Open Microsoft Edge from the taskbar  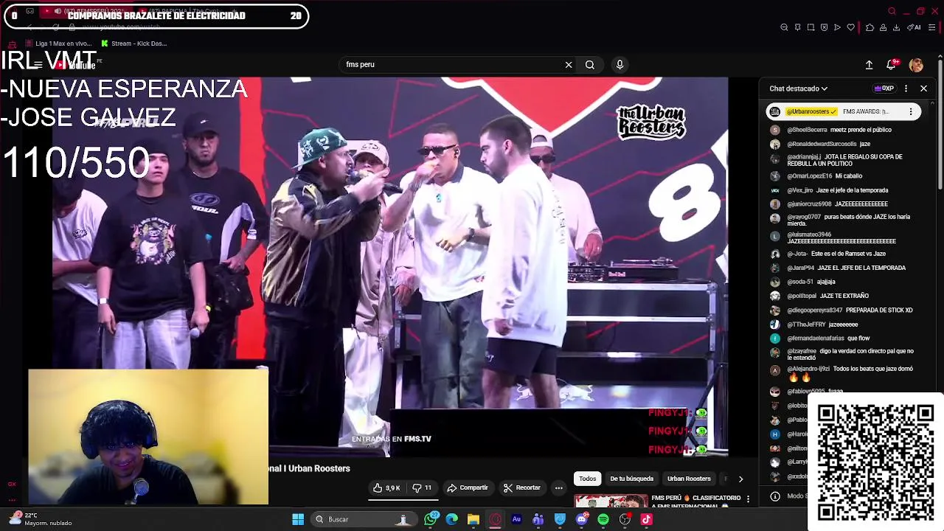(x=452, y=520)
